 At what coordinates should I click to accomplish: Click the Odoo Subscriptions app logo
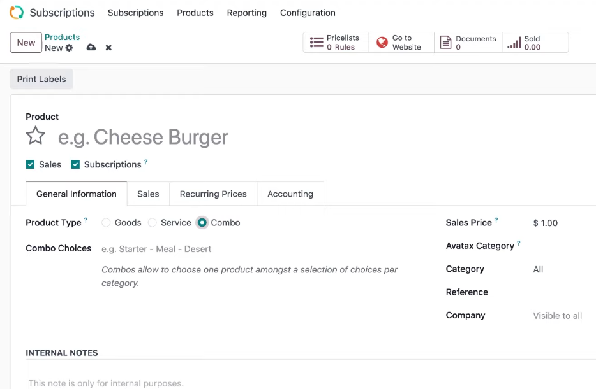pos(17,13)
